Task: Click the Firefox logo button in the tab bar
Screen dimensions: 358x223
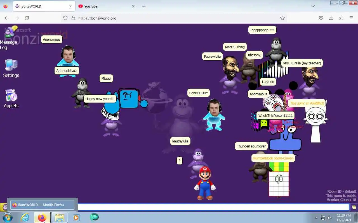Action: pyautogui.click(x=6, y=6)
